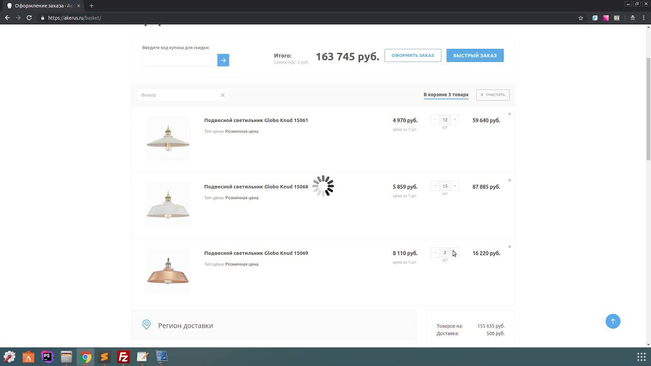Click the row sum '16 220 руб.'
The height and width of the screenshot is (366, 651).
click(x=486, y=253)
